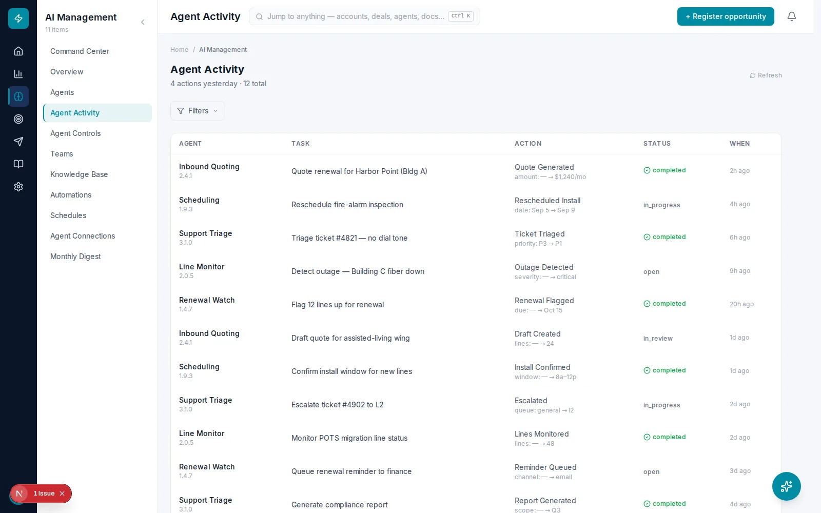Click the AGENT column header
Image resolution: width=821 pixels, height=513 pixels.
pos(190,144)
